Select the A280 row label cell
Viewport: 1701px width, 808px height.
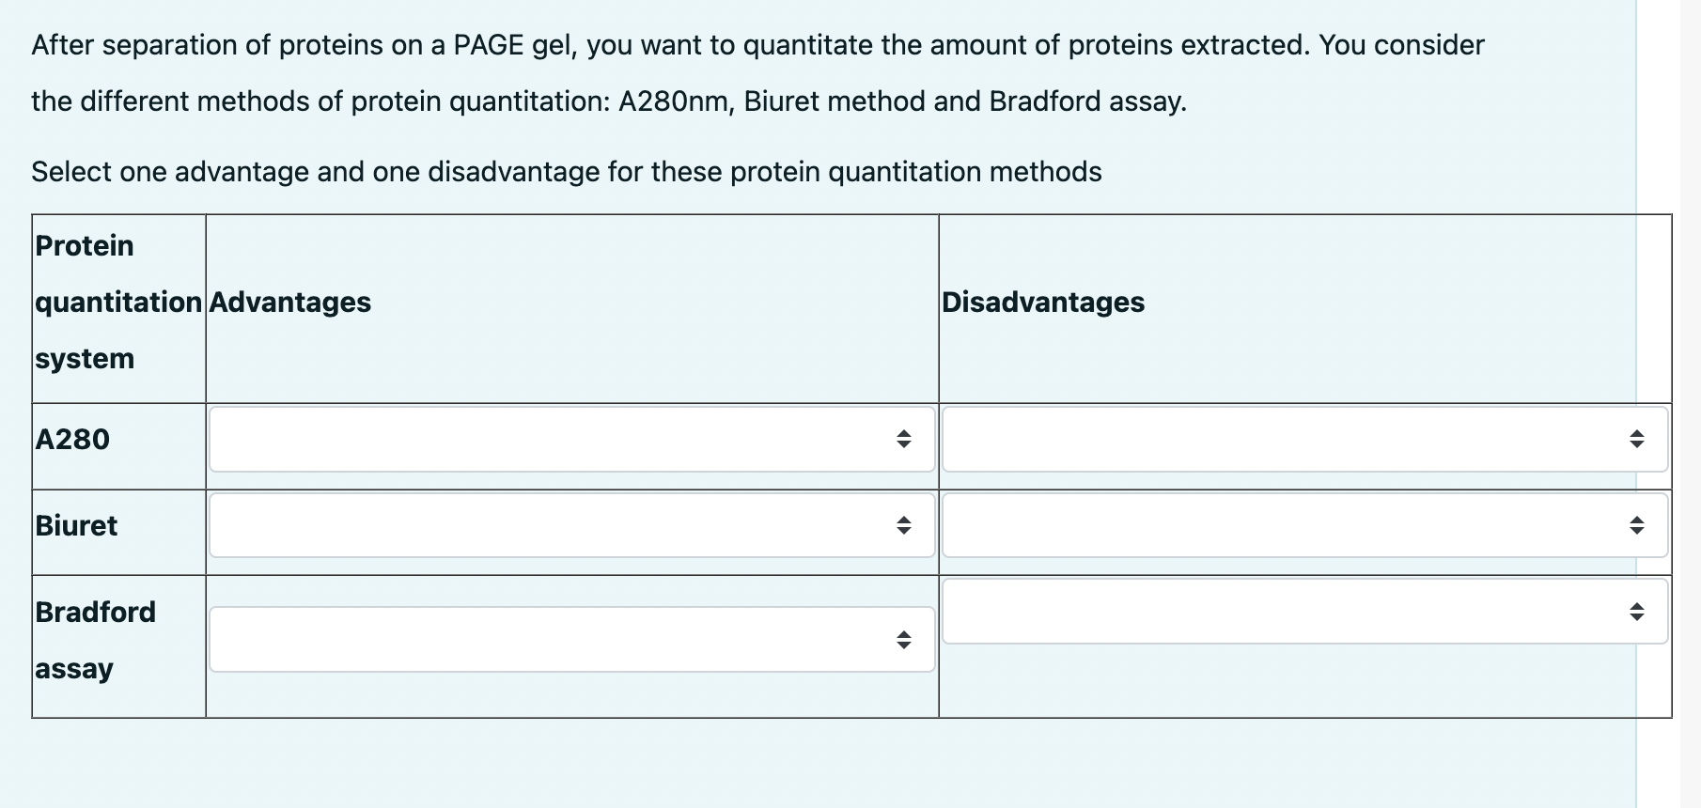(x=71, y=439)
